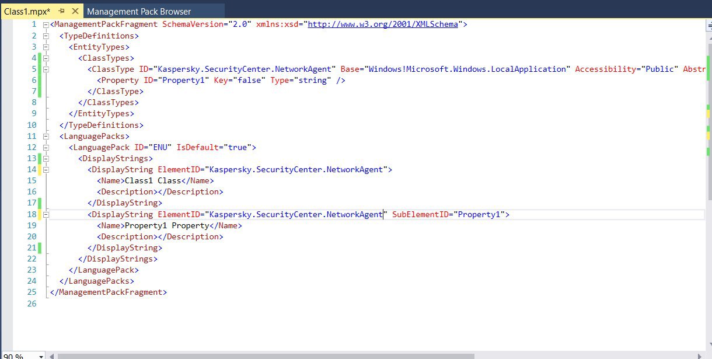Image resolution: width=712 pixels, height=359 pixels.
Task: Click line number 18 in the gutter
Action: tap(32, 214)
